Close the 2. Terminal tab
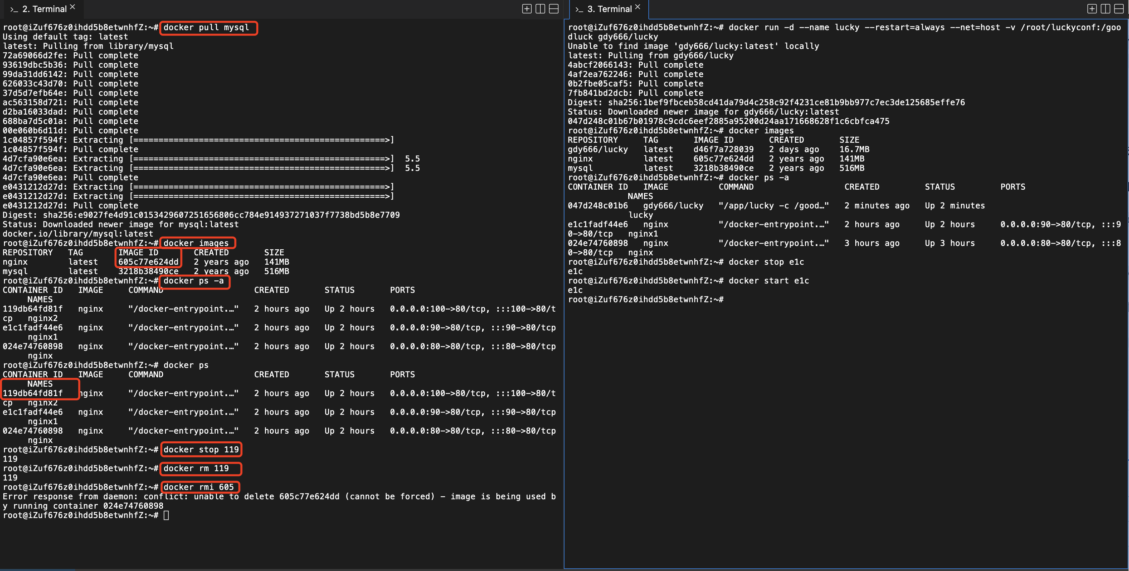The height and width of the screenshot is (571, 1129). 73,7
